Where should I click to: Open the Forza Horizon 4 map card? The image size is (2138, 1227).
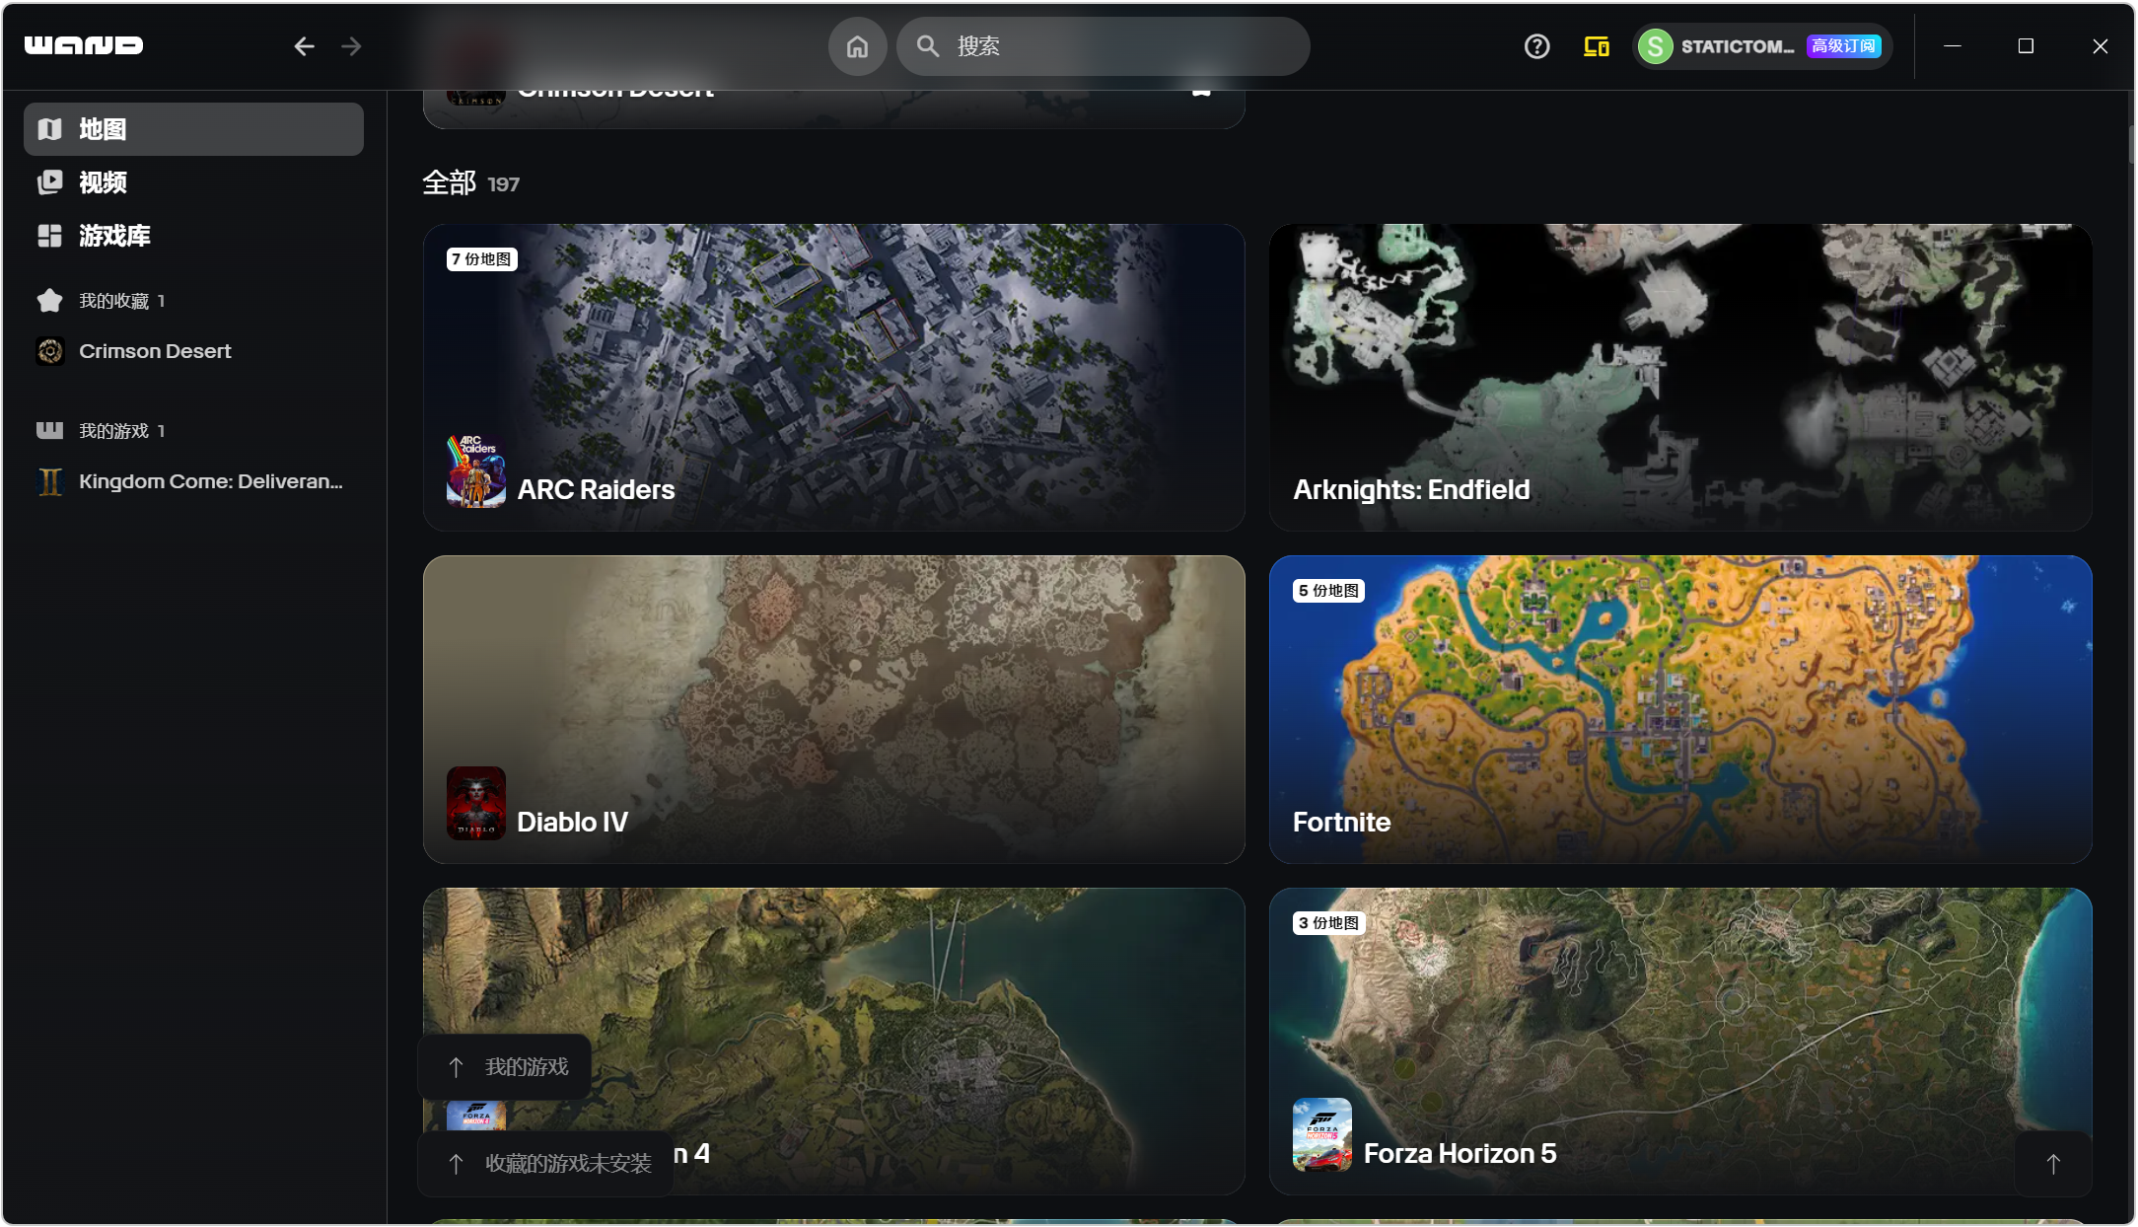(834, 1042)
